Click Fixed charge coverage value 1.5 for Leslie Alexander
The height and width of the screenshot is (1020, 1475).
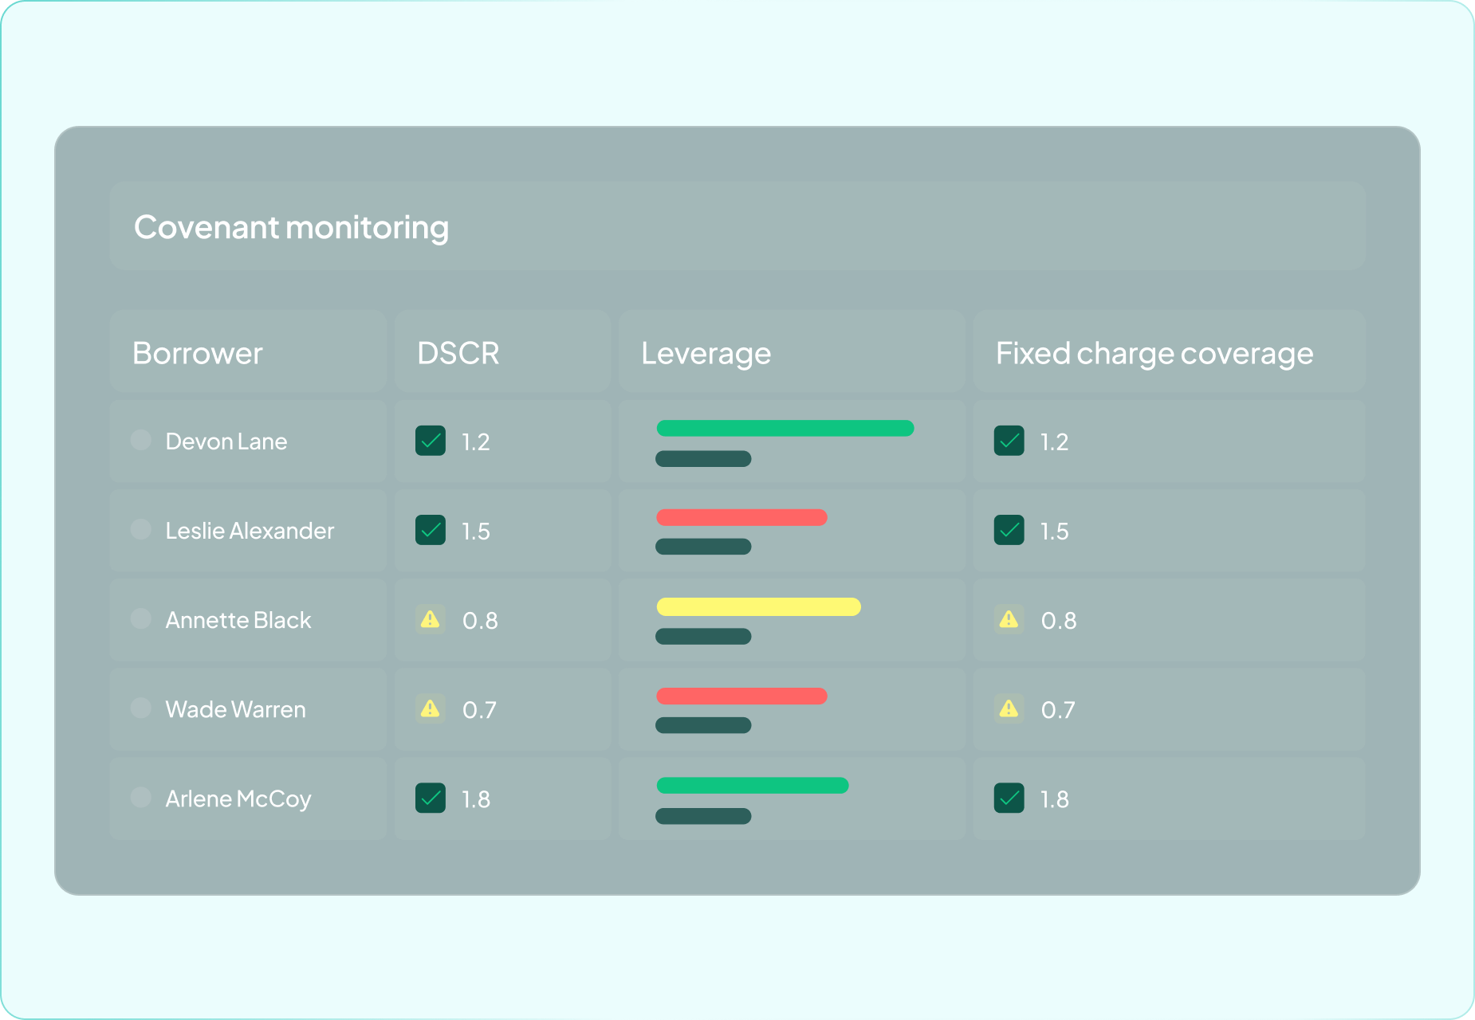click(x=1054, y=532)
